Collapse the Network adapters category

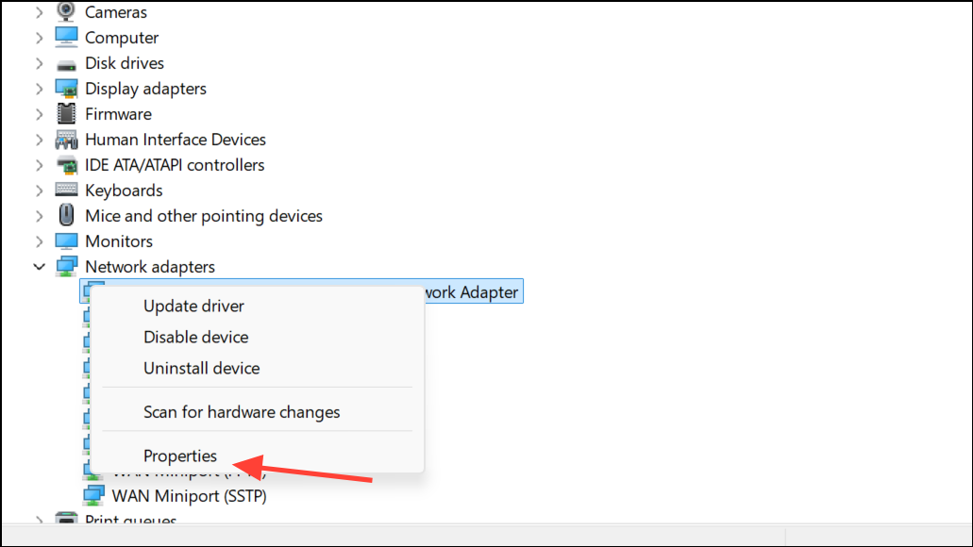[39, 267]
